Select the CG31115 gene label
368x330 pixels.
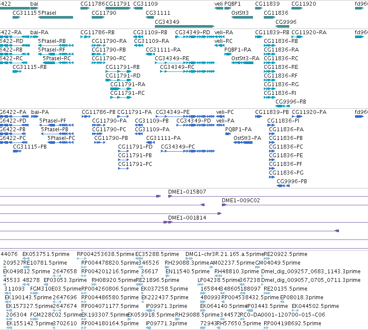(x=25, y=13)
